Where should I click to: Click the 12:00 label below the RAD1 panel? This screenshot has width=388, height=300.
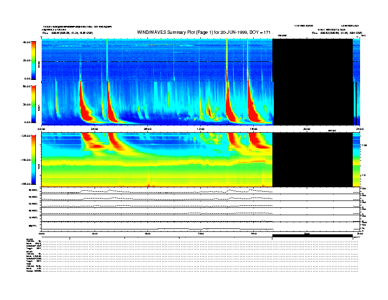[201, 129]
